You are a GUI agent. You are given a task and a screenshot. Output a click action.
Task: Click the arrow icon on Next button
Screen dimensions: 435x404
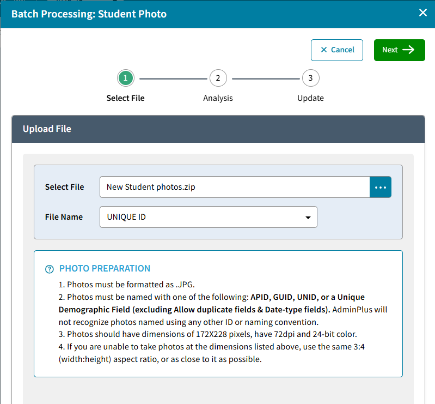pos(408,50)
